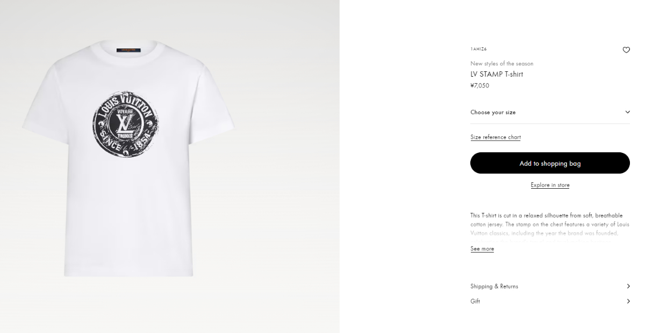Click the LOUIS VUITTON lettering on the stamp
The width and height of the screenshot is (645, 333).
pyautogui.click(x=125, y=105)
